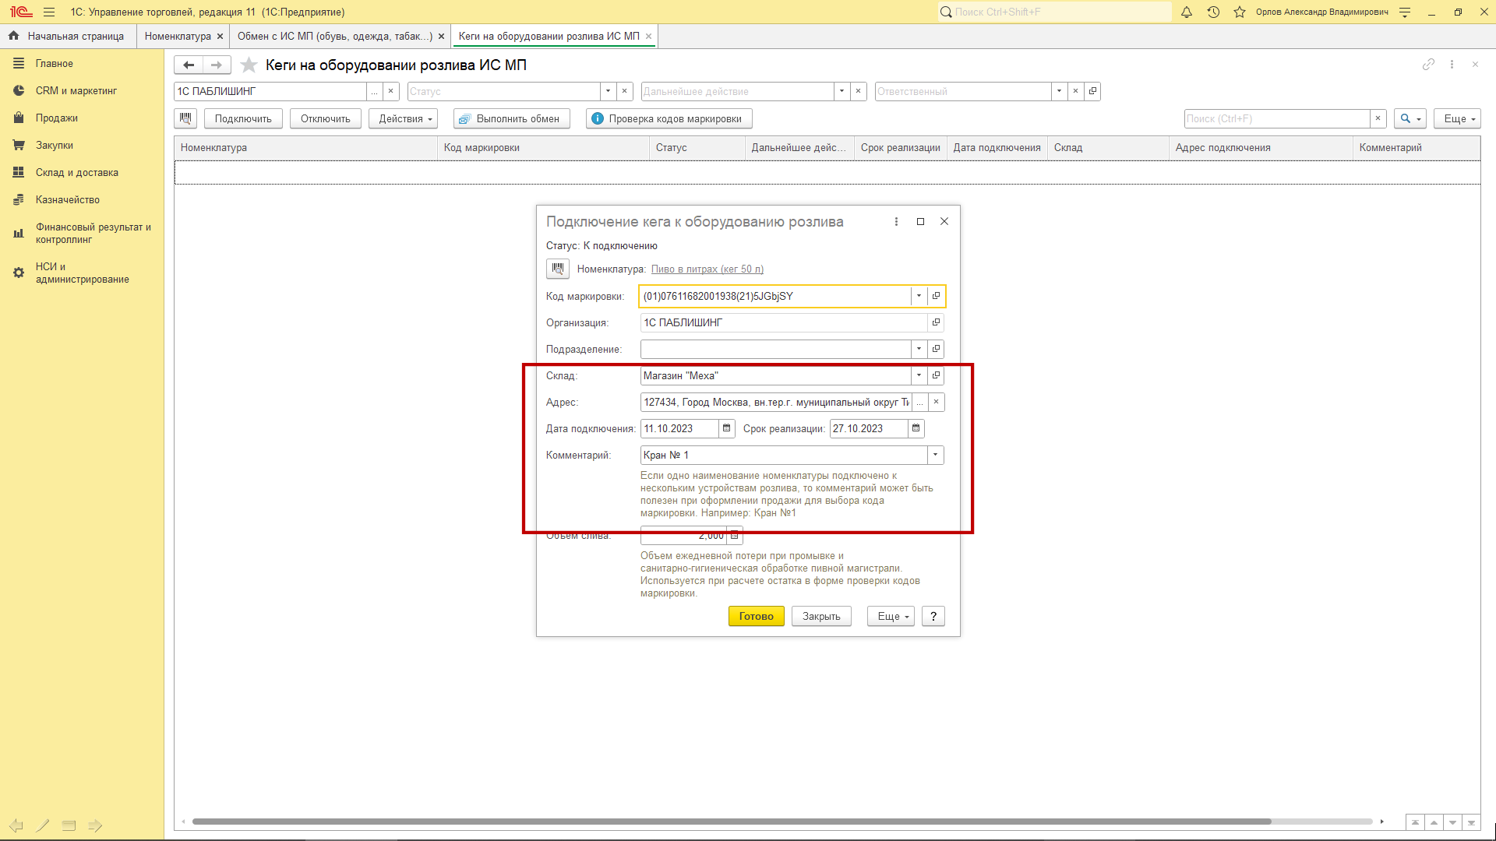Clear list search field X
Screen dimensions: 1496x841
(x=1378, y=118)
